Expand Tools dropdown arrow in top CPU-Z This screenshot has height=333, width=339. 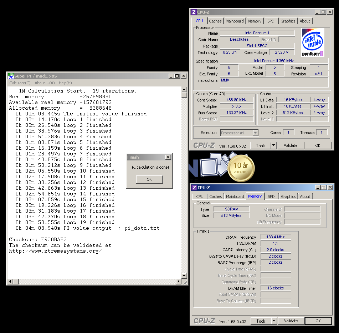273,145
